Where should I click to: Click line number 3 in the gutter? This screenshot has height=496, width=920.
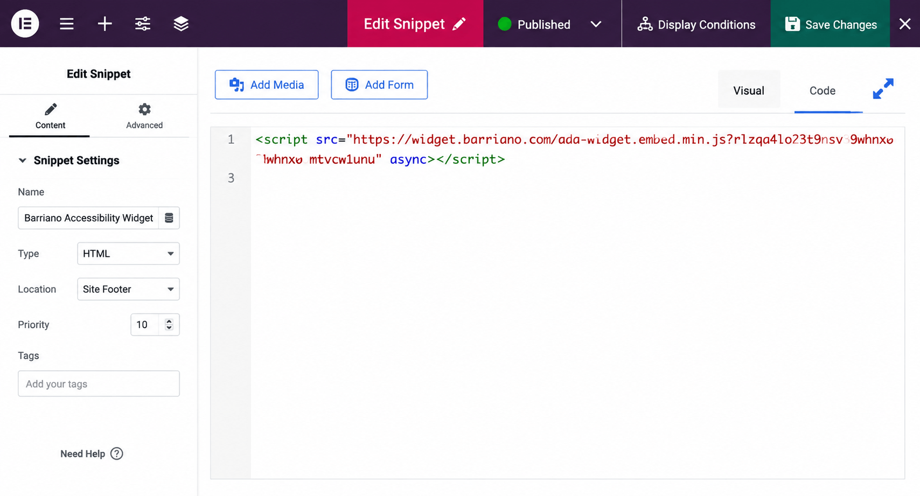(231, 178)
